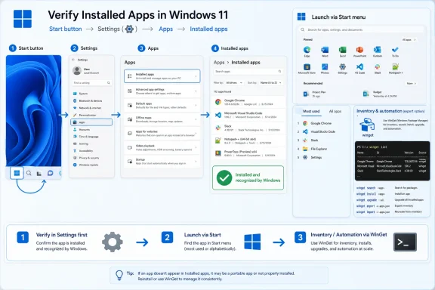Click Notepad++ (64-bit x64) in Installed apps
The image size is (435, 290).
click(x=248, y=140)
